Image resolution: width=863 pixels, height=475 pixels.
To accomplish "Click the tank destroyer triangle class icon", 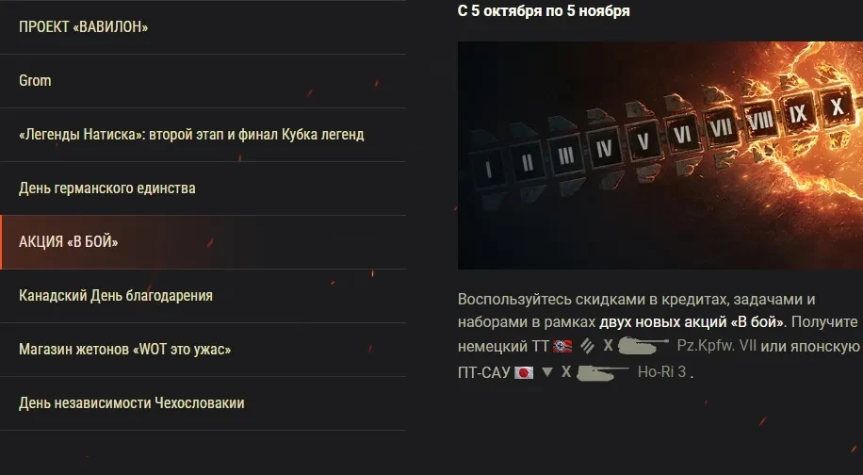I will (546, 372).
